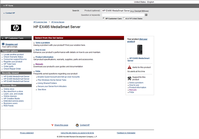Open HP Creative Studio link
The height and width of the screenshot is (139, 199).
(x=12, y=99)
